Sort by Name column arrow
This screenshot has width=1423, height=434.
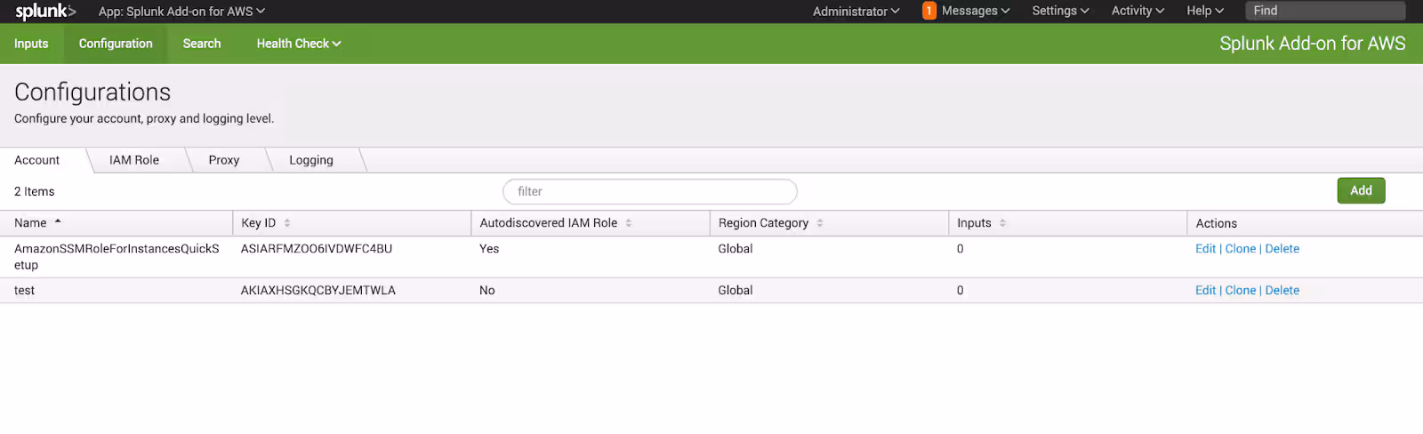coord(58,222)
